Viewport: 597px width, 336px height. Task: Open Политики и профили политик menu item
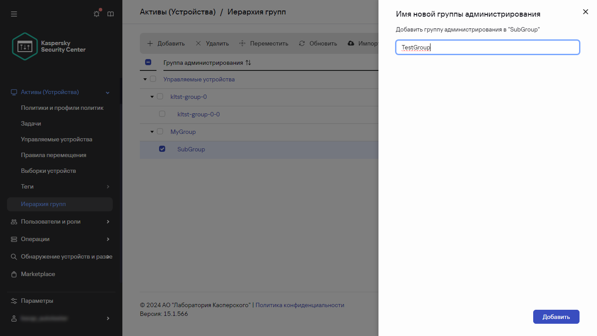click(62, 108)
